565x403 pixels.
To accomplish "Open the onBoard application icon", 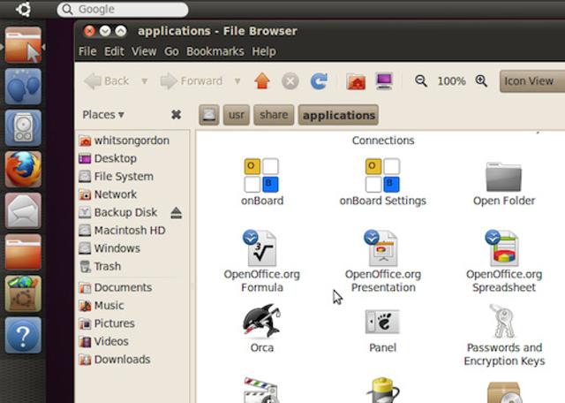I will coord(262,175).
